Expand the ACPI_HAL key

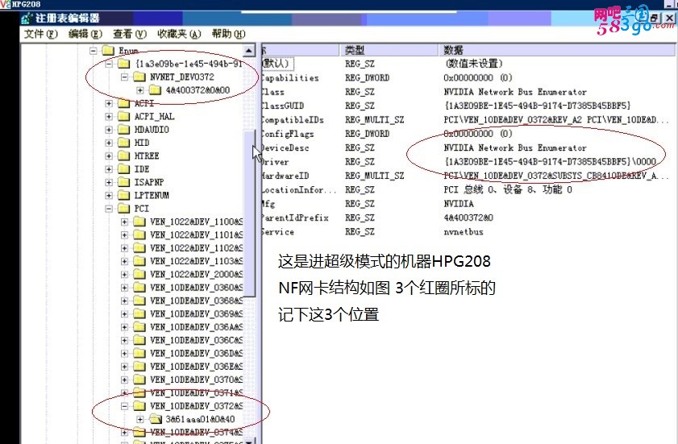[109, 116]
